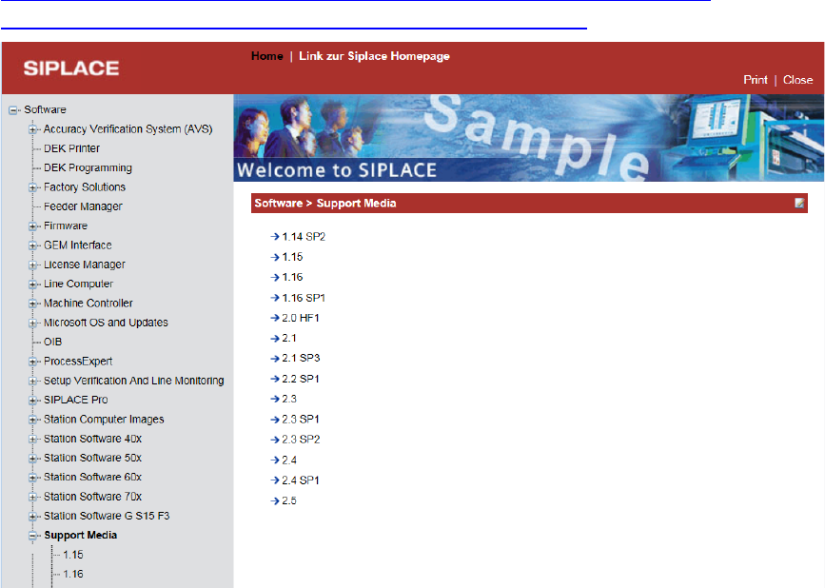Screen dimensions: 825x588
Task: Open the 2.4 SP1 link
Action: tap(301, 480)
